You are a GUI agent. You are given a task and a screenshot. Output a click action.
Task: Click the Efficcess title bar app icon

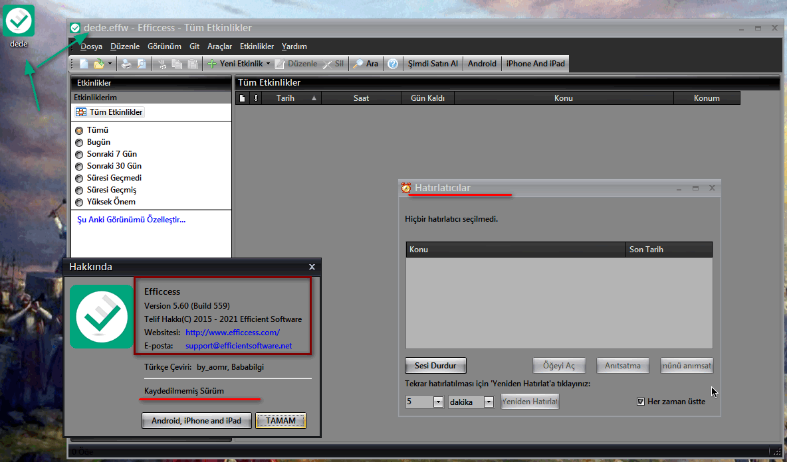(75, 28)
